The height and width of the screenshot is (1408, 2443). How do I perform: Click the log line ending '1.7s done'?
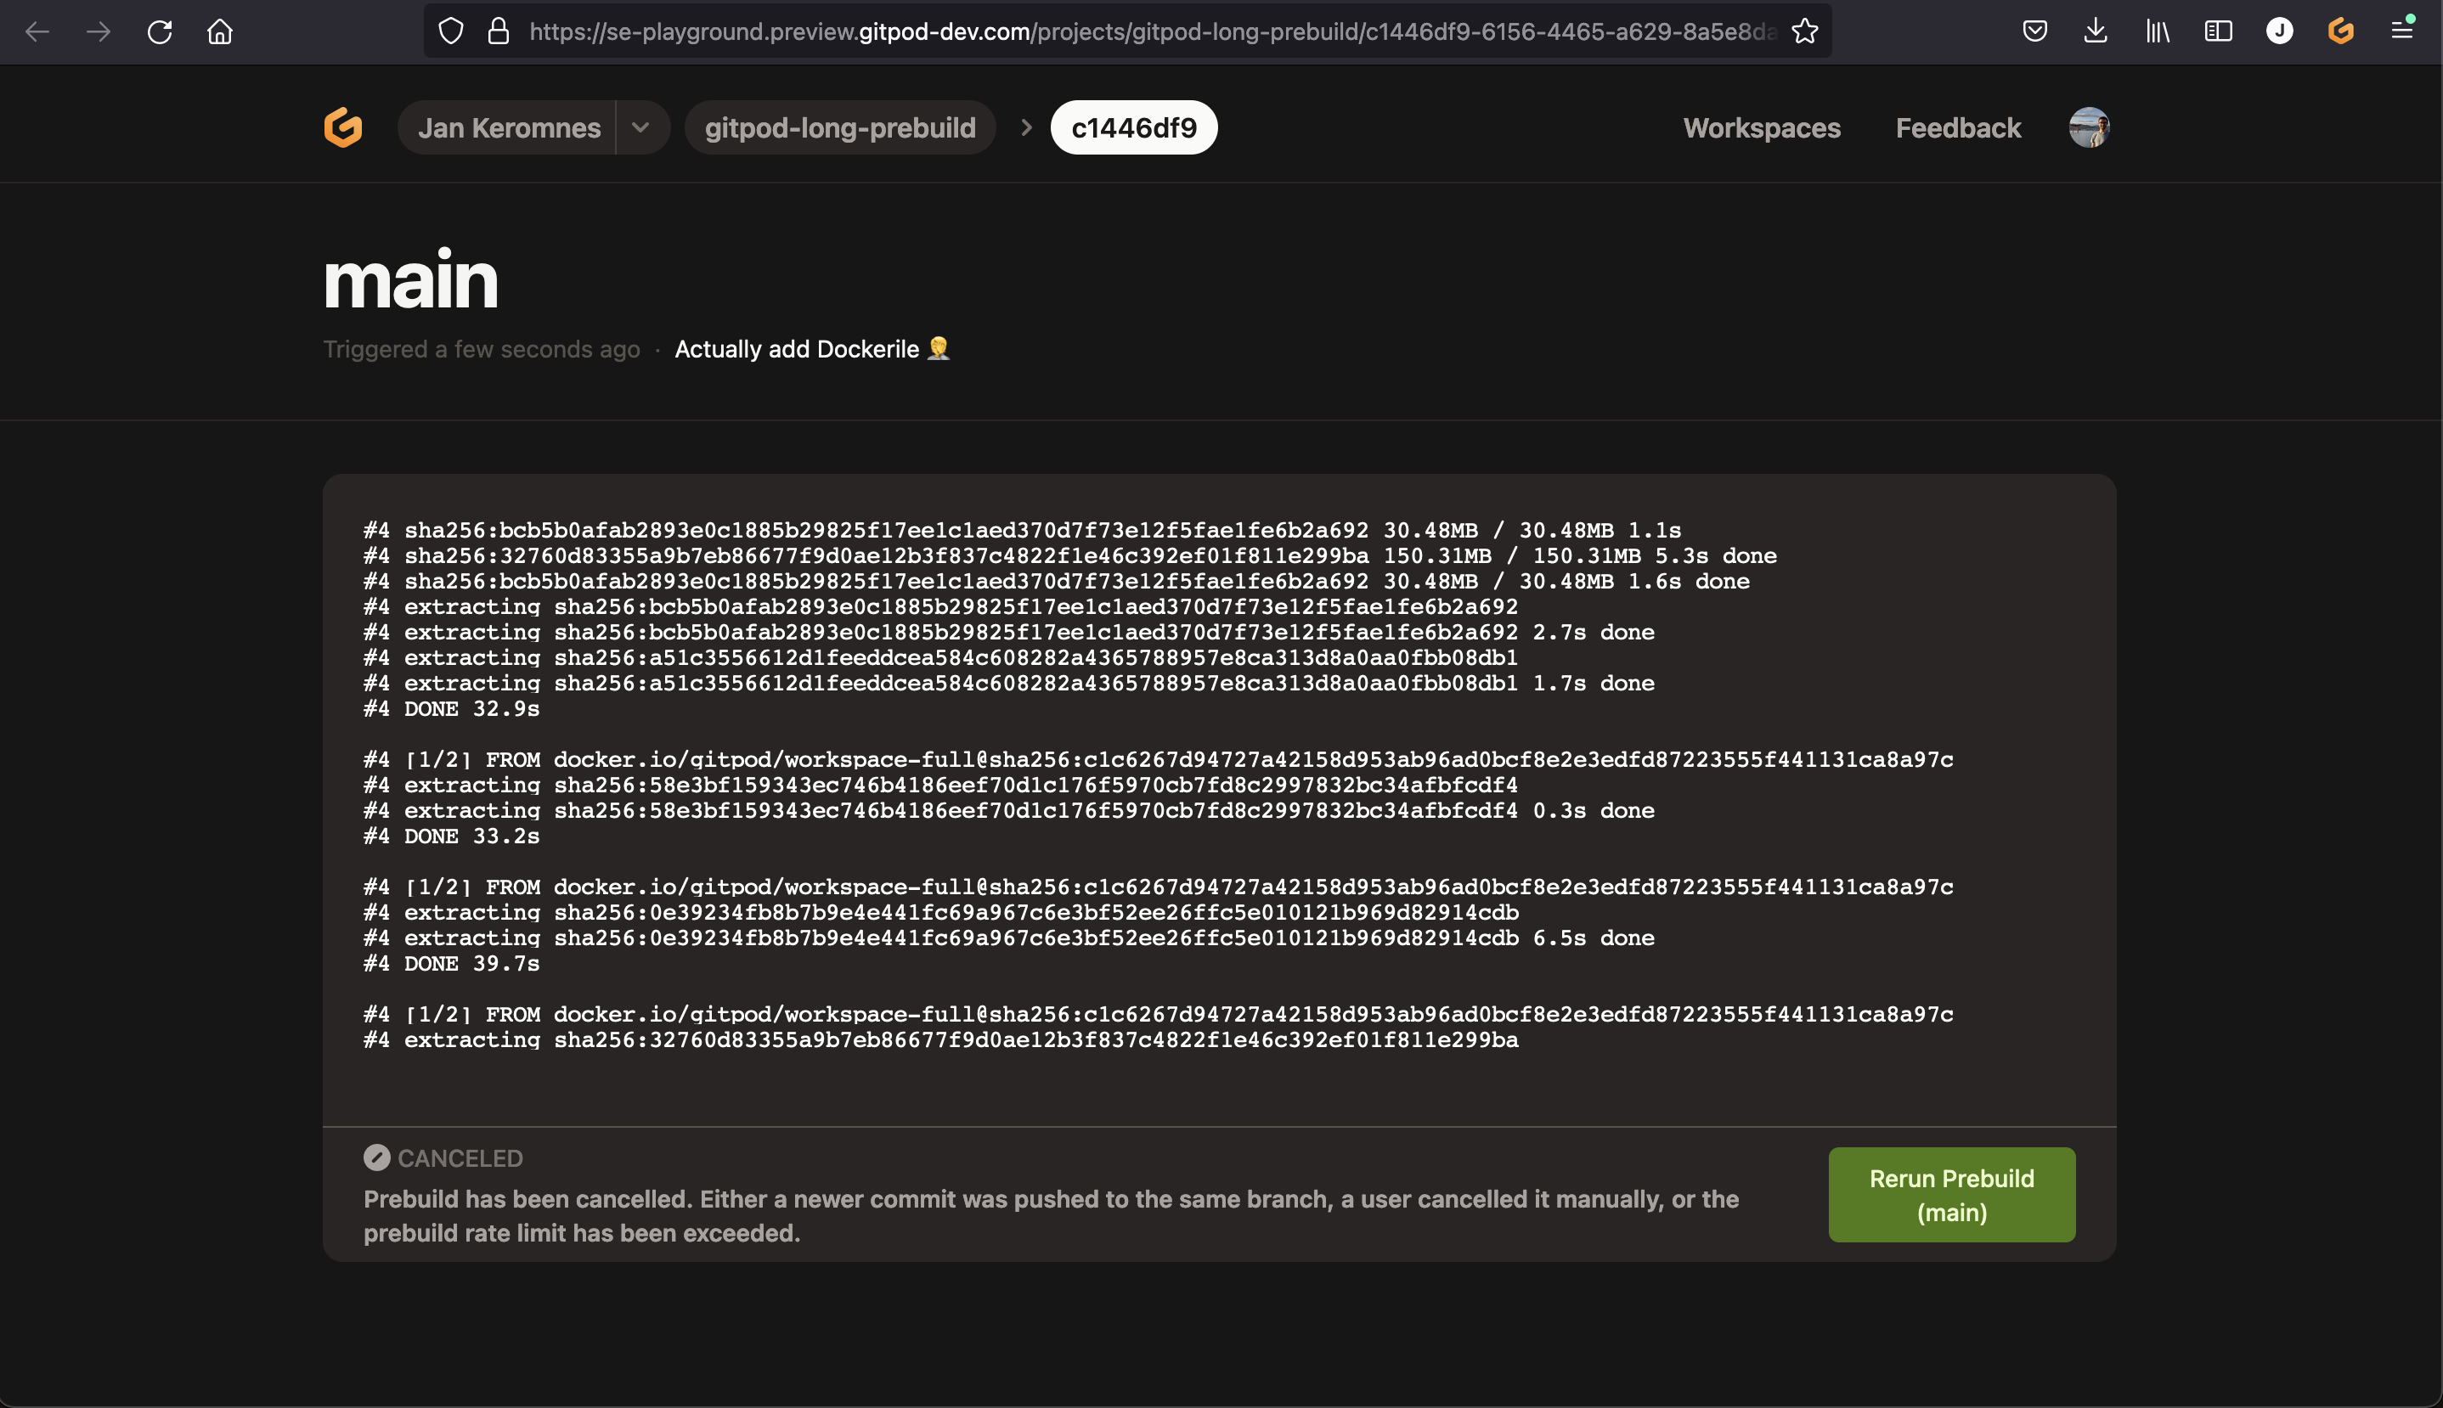[x=1009, y=684]
